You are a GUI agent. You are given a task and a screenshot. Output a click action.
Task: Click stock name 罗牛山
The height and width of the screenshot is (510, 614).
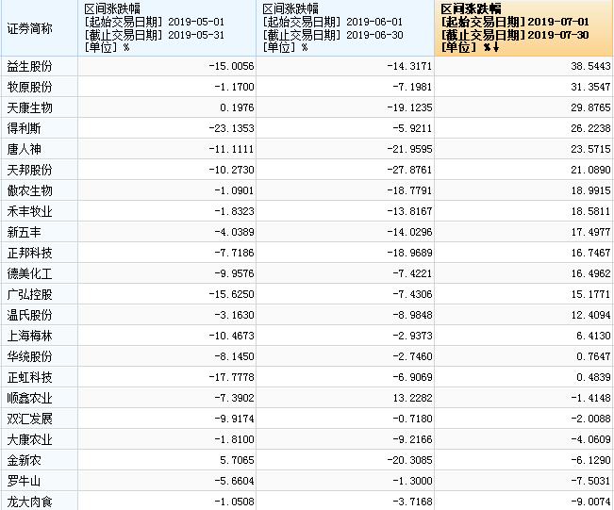point(24,481)
